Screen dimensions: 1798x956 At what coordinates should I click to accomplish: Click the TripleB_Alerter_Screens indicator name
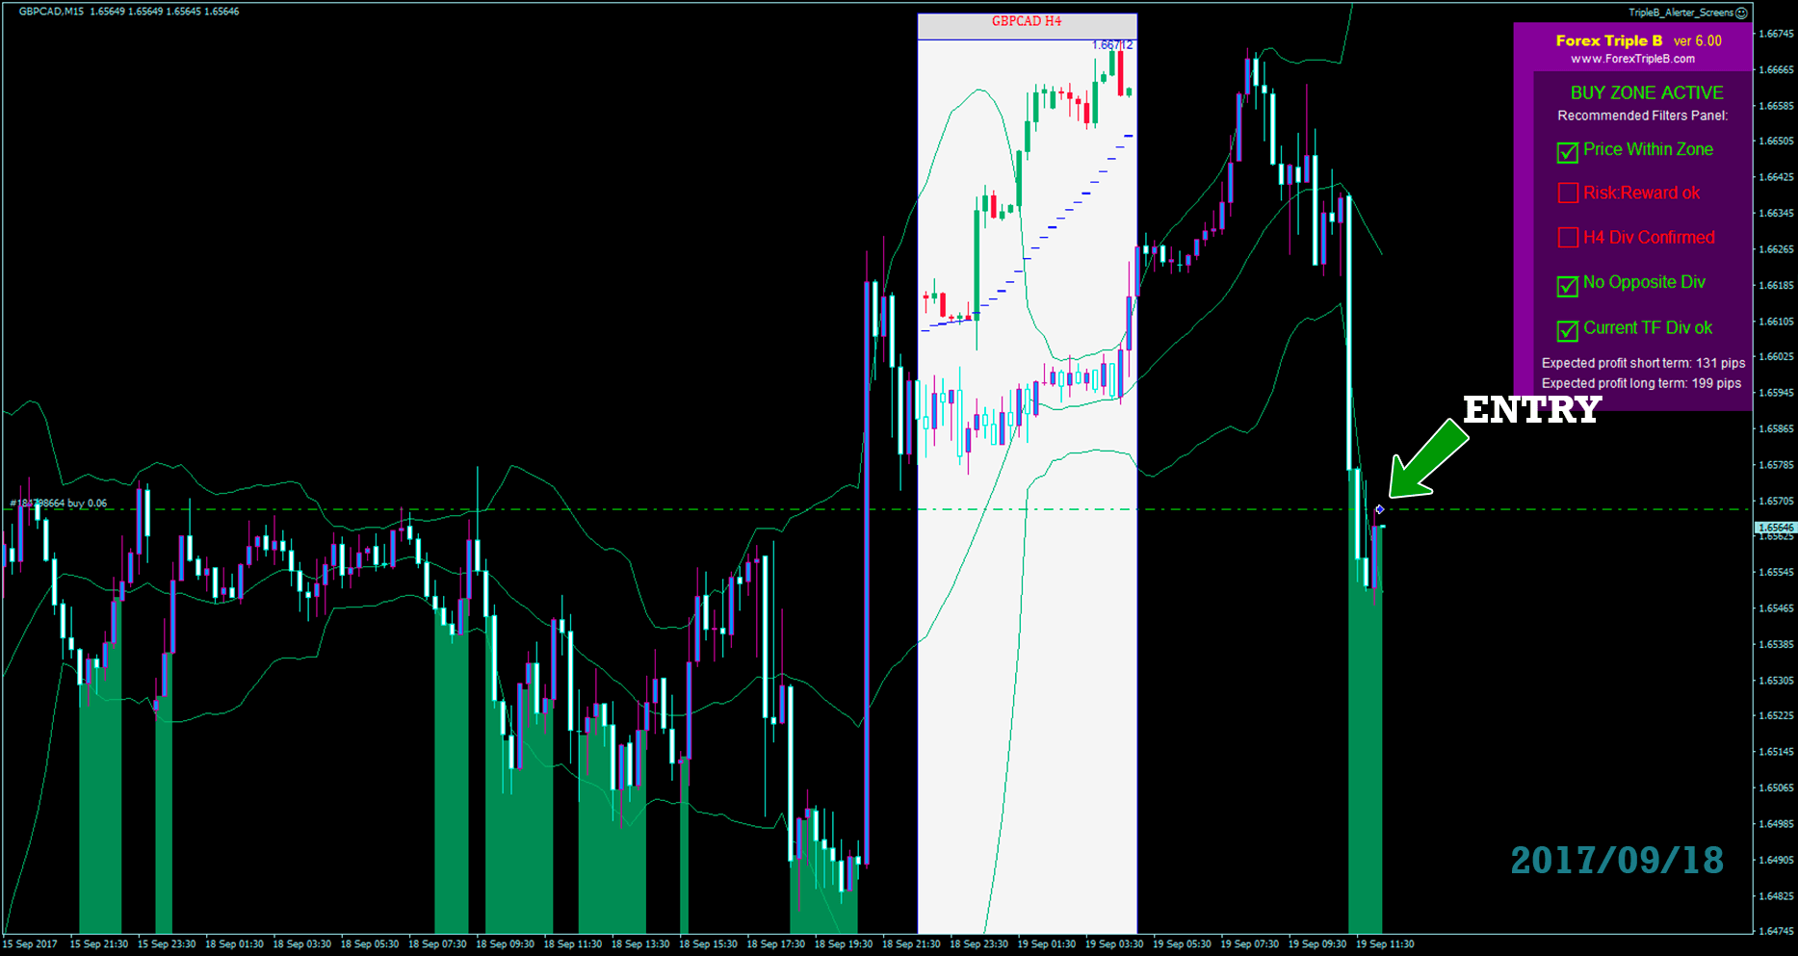[x=1680, y=13]
